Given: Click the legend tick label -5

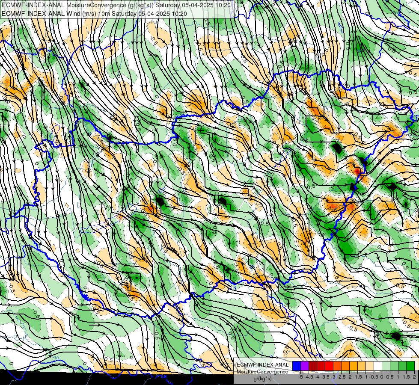Looking at the screenshot, I should point(300,377).
